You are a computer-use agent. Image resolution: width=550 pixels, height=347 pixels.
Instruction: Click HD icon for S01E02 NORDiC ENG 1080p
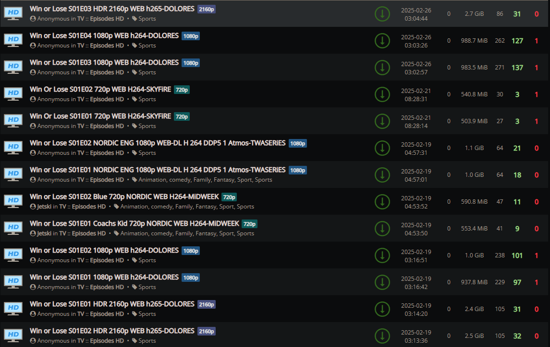[x=13, y=148]
